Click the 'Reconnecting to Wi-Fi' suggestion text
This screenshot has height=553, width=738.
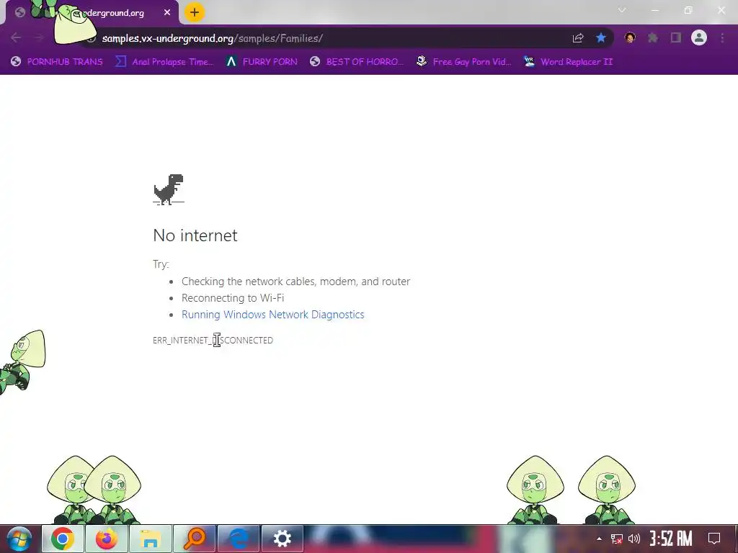(x=233, y=298)
